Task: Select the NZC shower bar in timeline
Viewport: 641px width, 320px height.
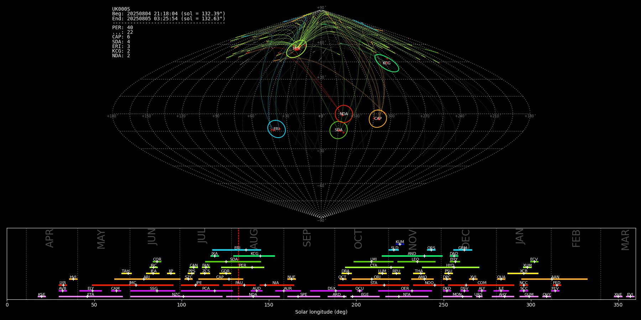Action: coord(176,297)
